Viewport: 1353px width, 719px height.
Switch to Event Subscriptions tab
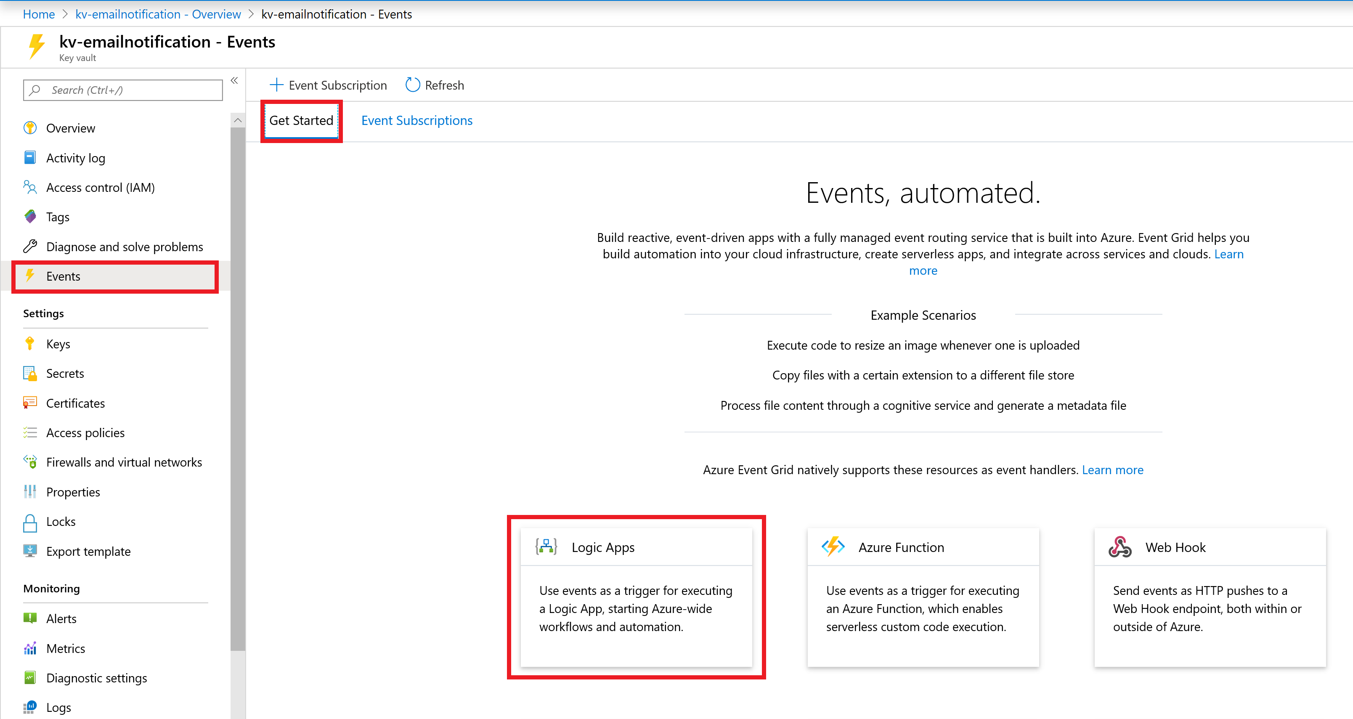[416, 120]
